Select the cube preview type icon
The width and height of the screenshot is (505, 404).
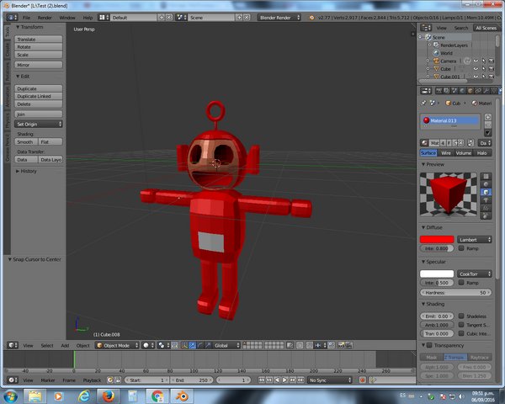(486, 193)
